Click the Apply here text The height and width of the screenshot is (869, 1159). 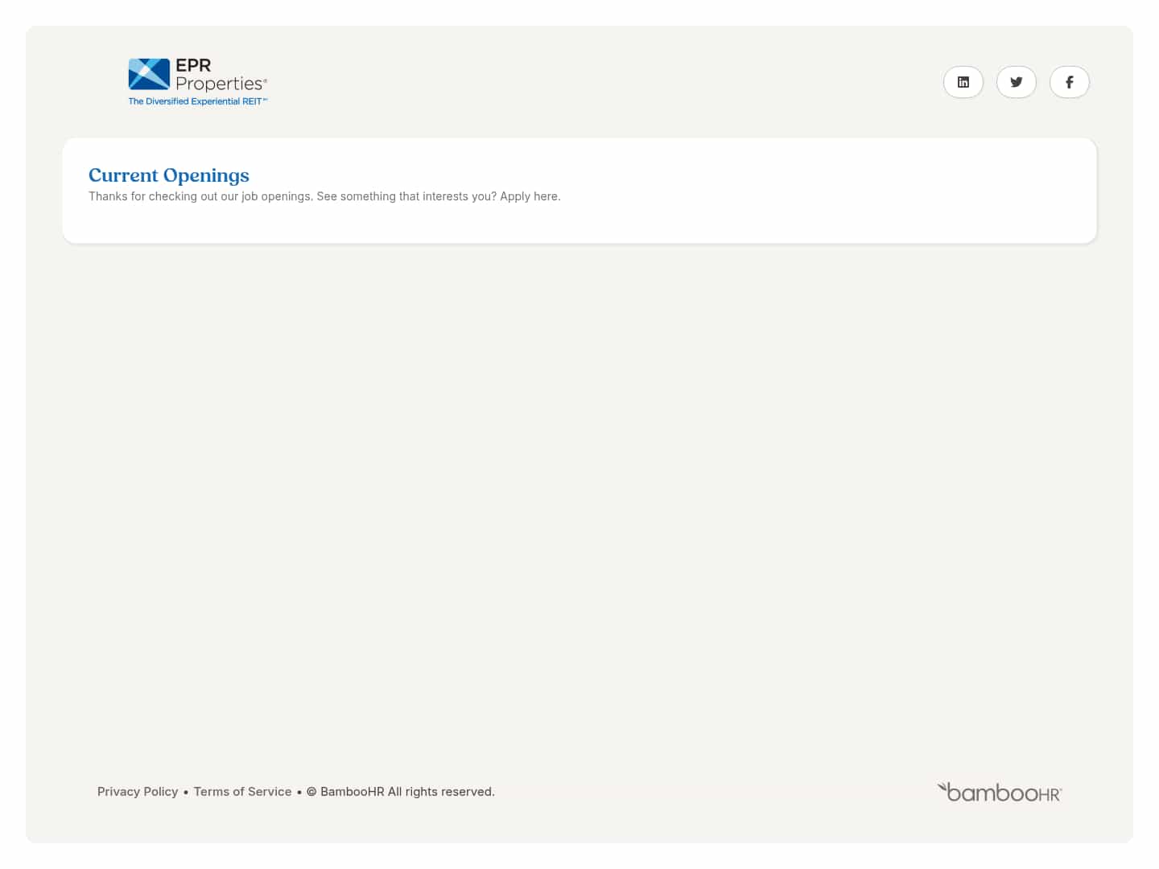coord(529,196)
